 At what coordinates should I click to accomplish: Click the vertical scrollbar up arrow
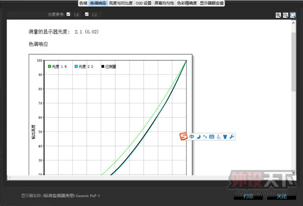(293, 23)
